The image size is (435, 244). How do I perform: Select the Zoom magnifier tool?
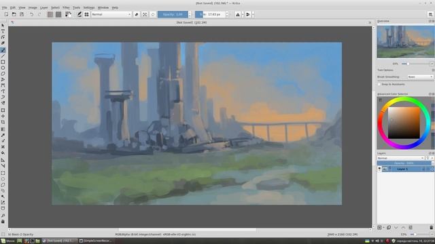3,216
